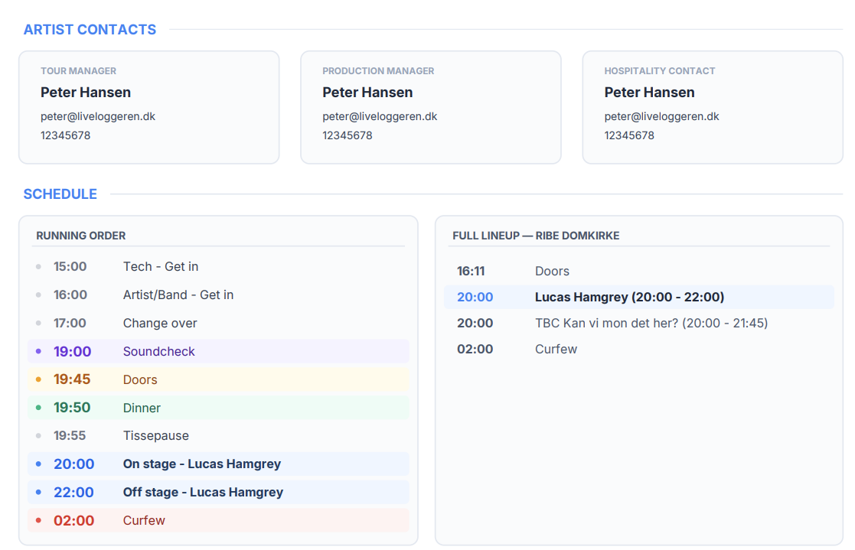Click the 16:11 Doors entry in full lineup

pos(551,272)
